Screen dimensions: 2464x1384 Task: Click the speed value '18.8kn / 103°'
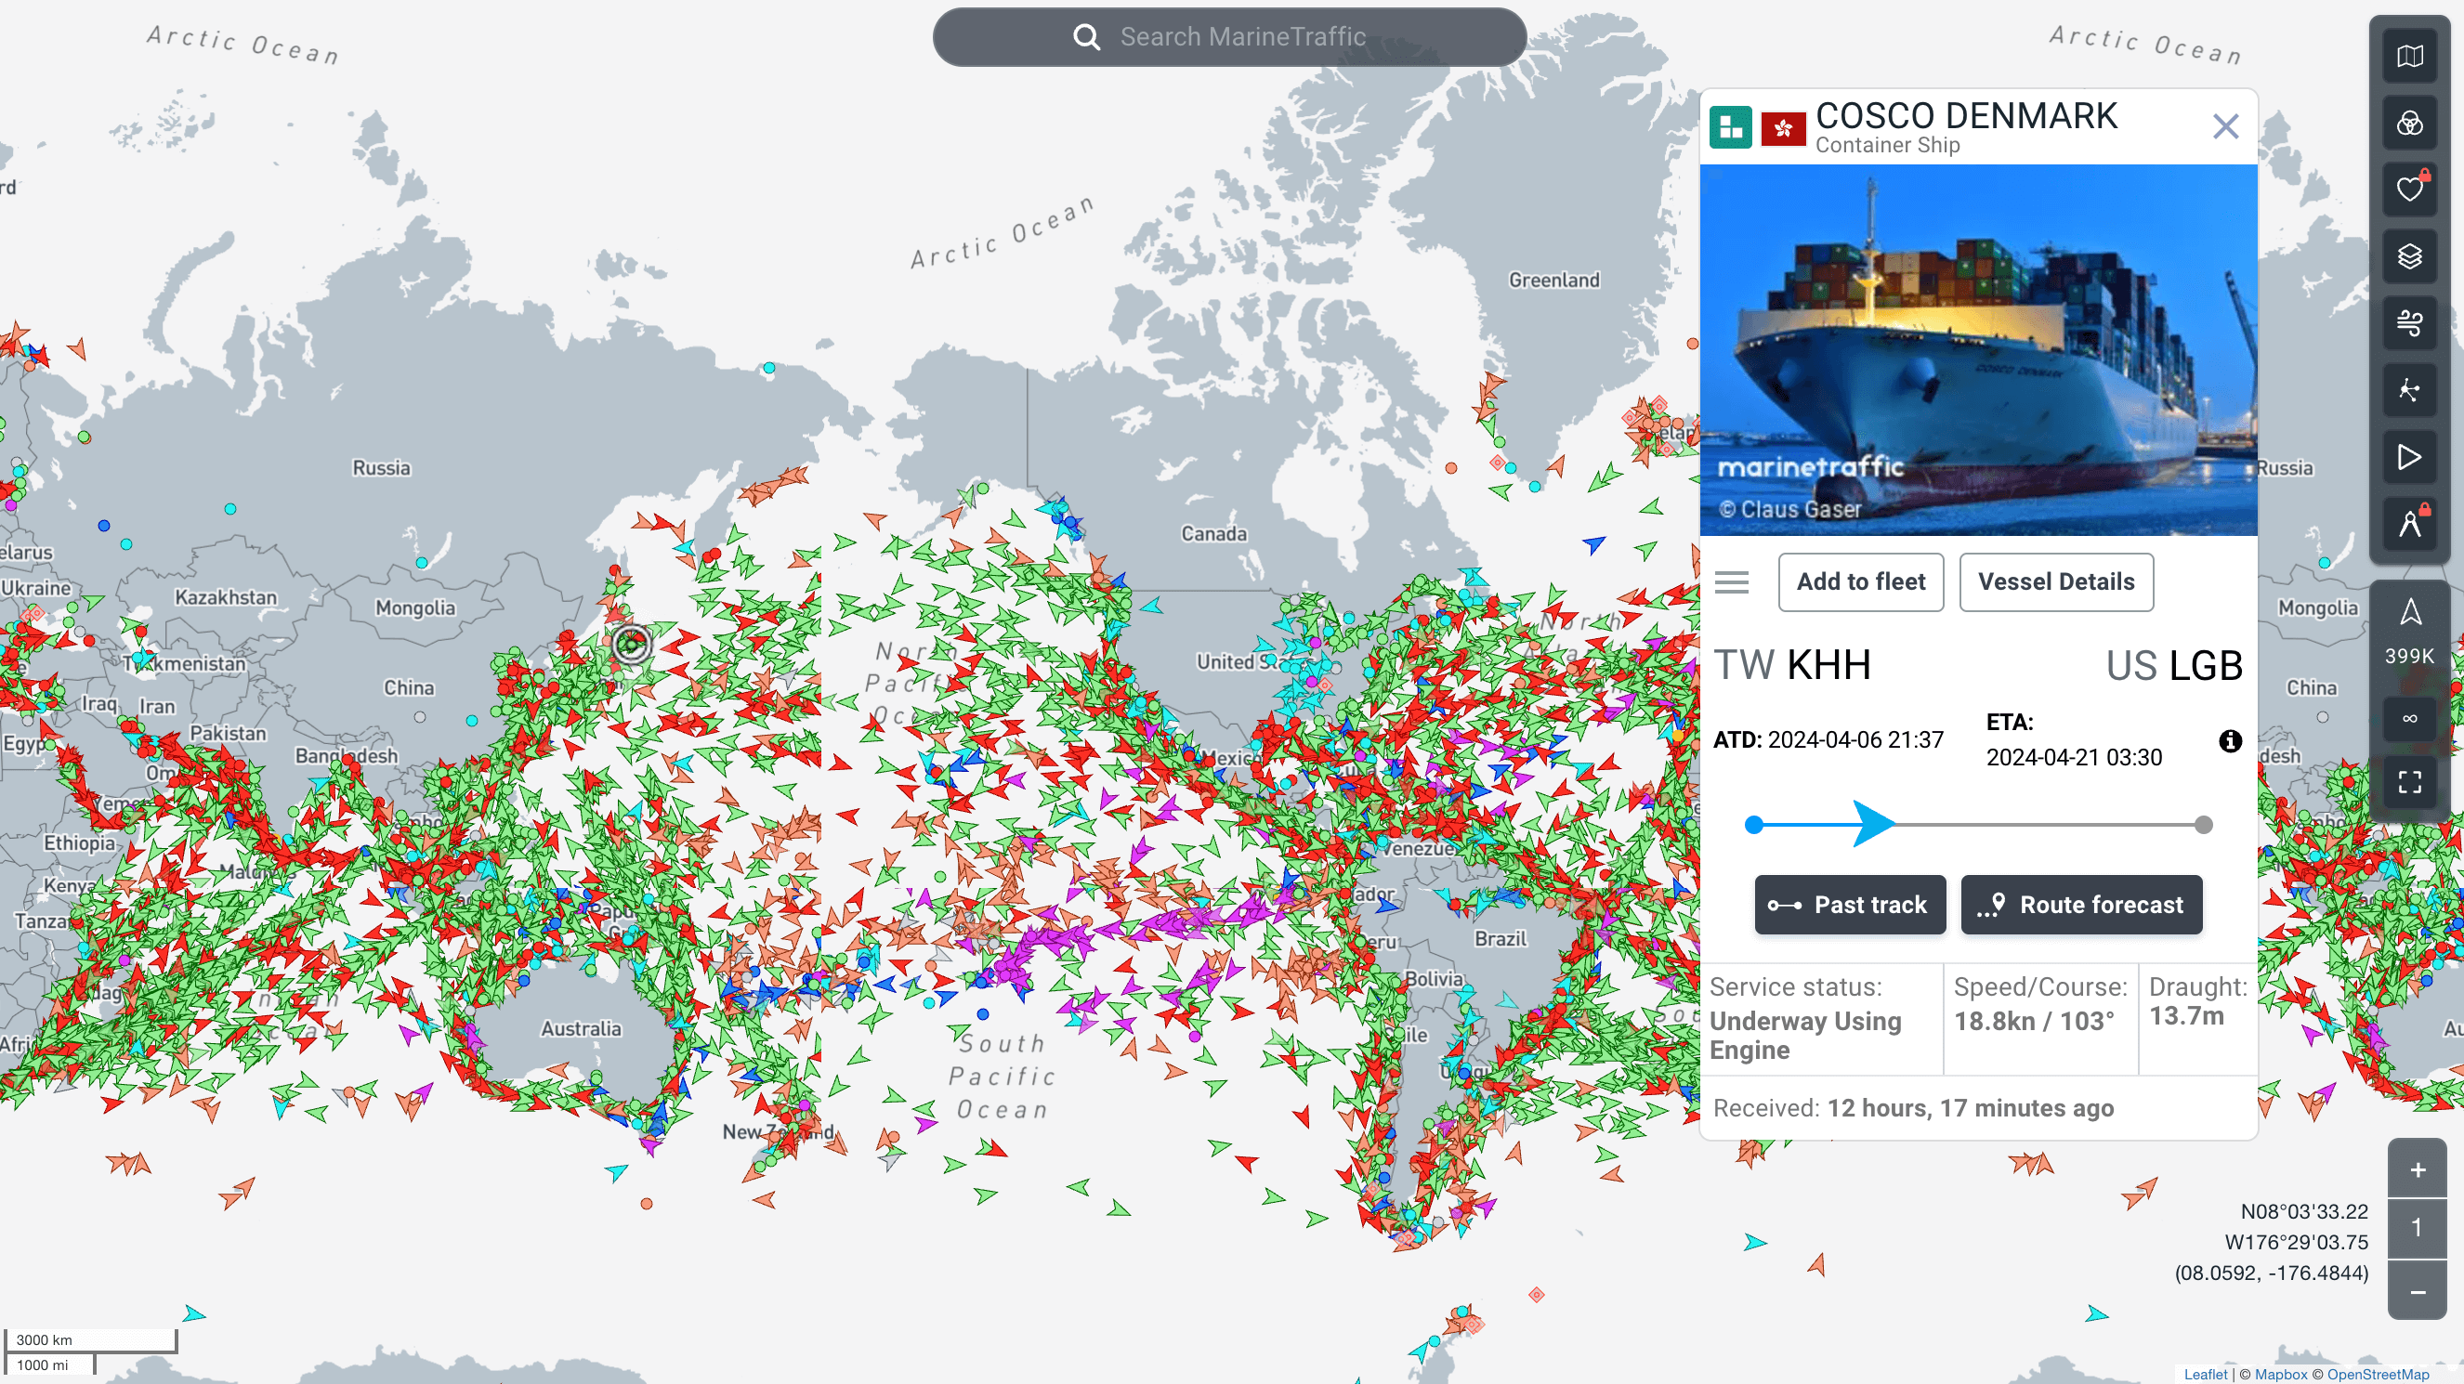(2034, 1021)
